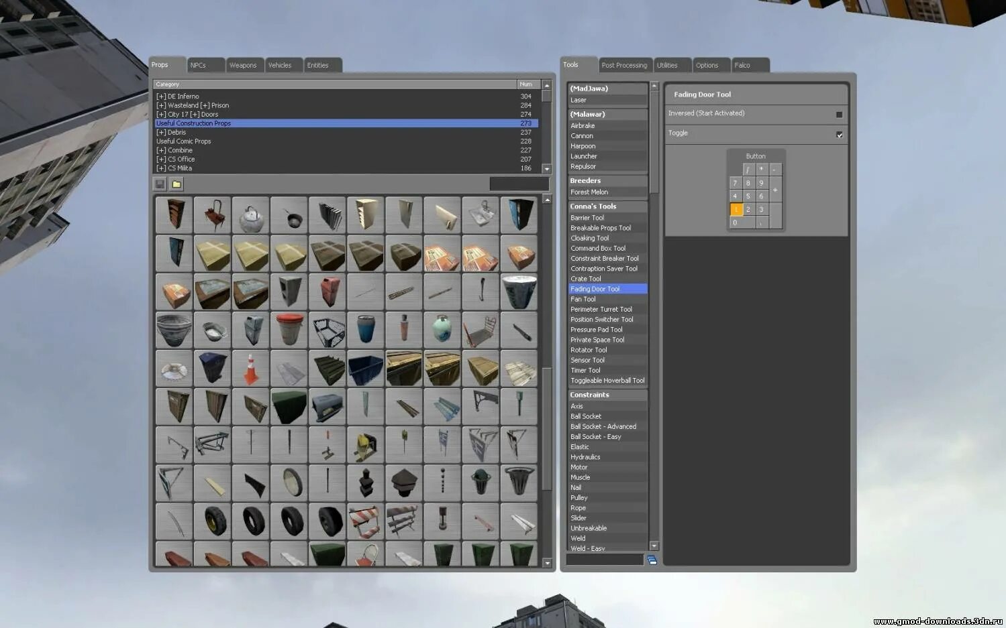1006x628 pixels.
Task: Expand the Prison category
Action: (x=205, y=105)
